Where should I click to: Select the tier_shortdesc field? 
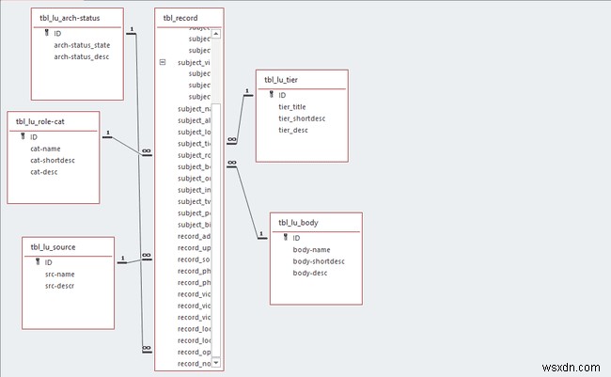tap(302, 118)
